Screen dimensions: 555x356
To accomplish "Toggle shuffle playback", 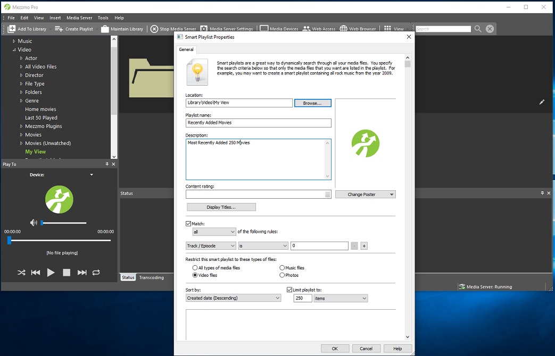I will click(21, 273).
